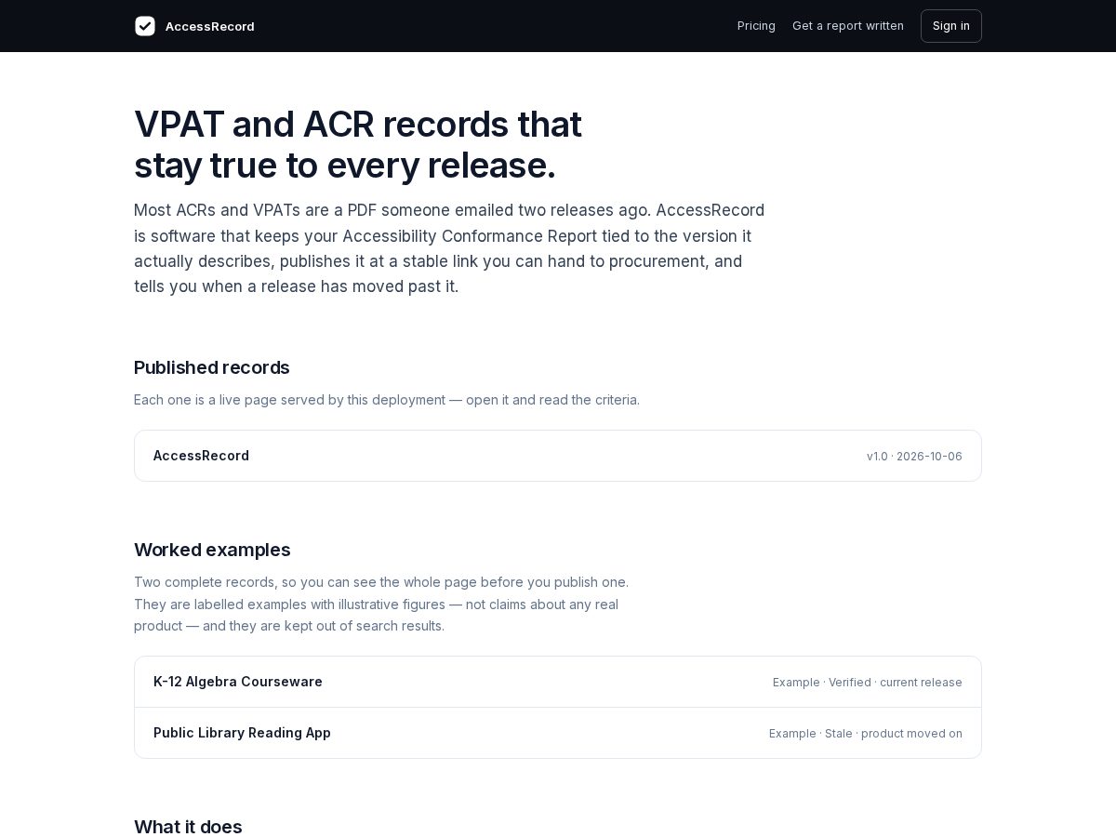The width and height of the screenshot is (1116, 837).
Task: Click Example · Verified · current release label
Action: point(868,683)
